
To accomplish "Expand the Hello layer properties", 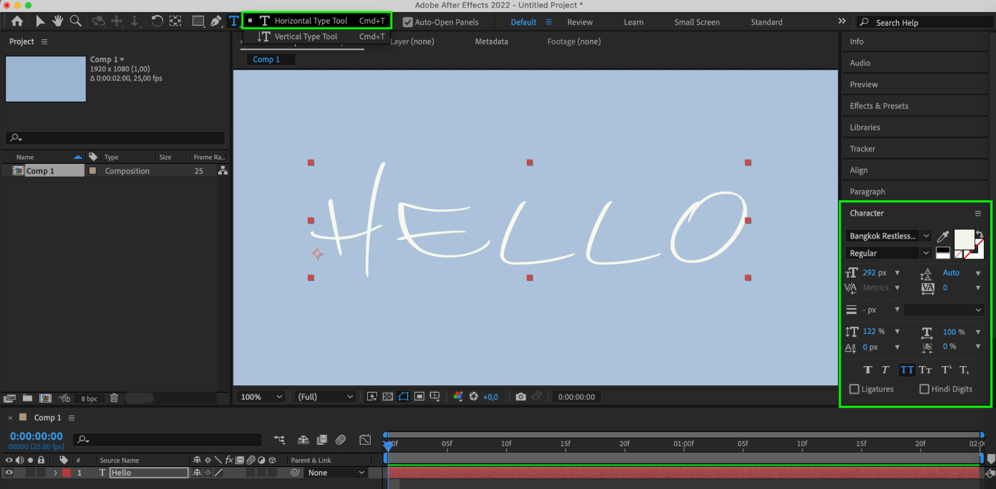I will pos(55,473).
